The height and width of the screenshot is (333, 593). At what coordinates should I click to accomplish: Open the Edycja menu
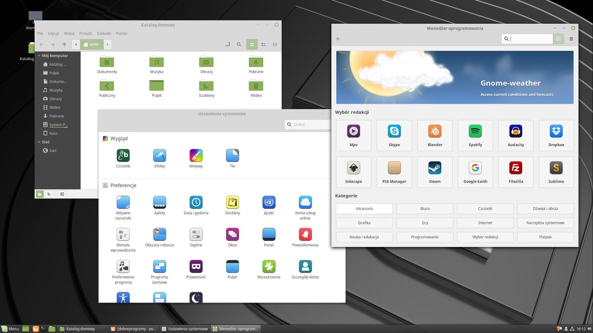[x=53, y=33]
